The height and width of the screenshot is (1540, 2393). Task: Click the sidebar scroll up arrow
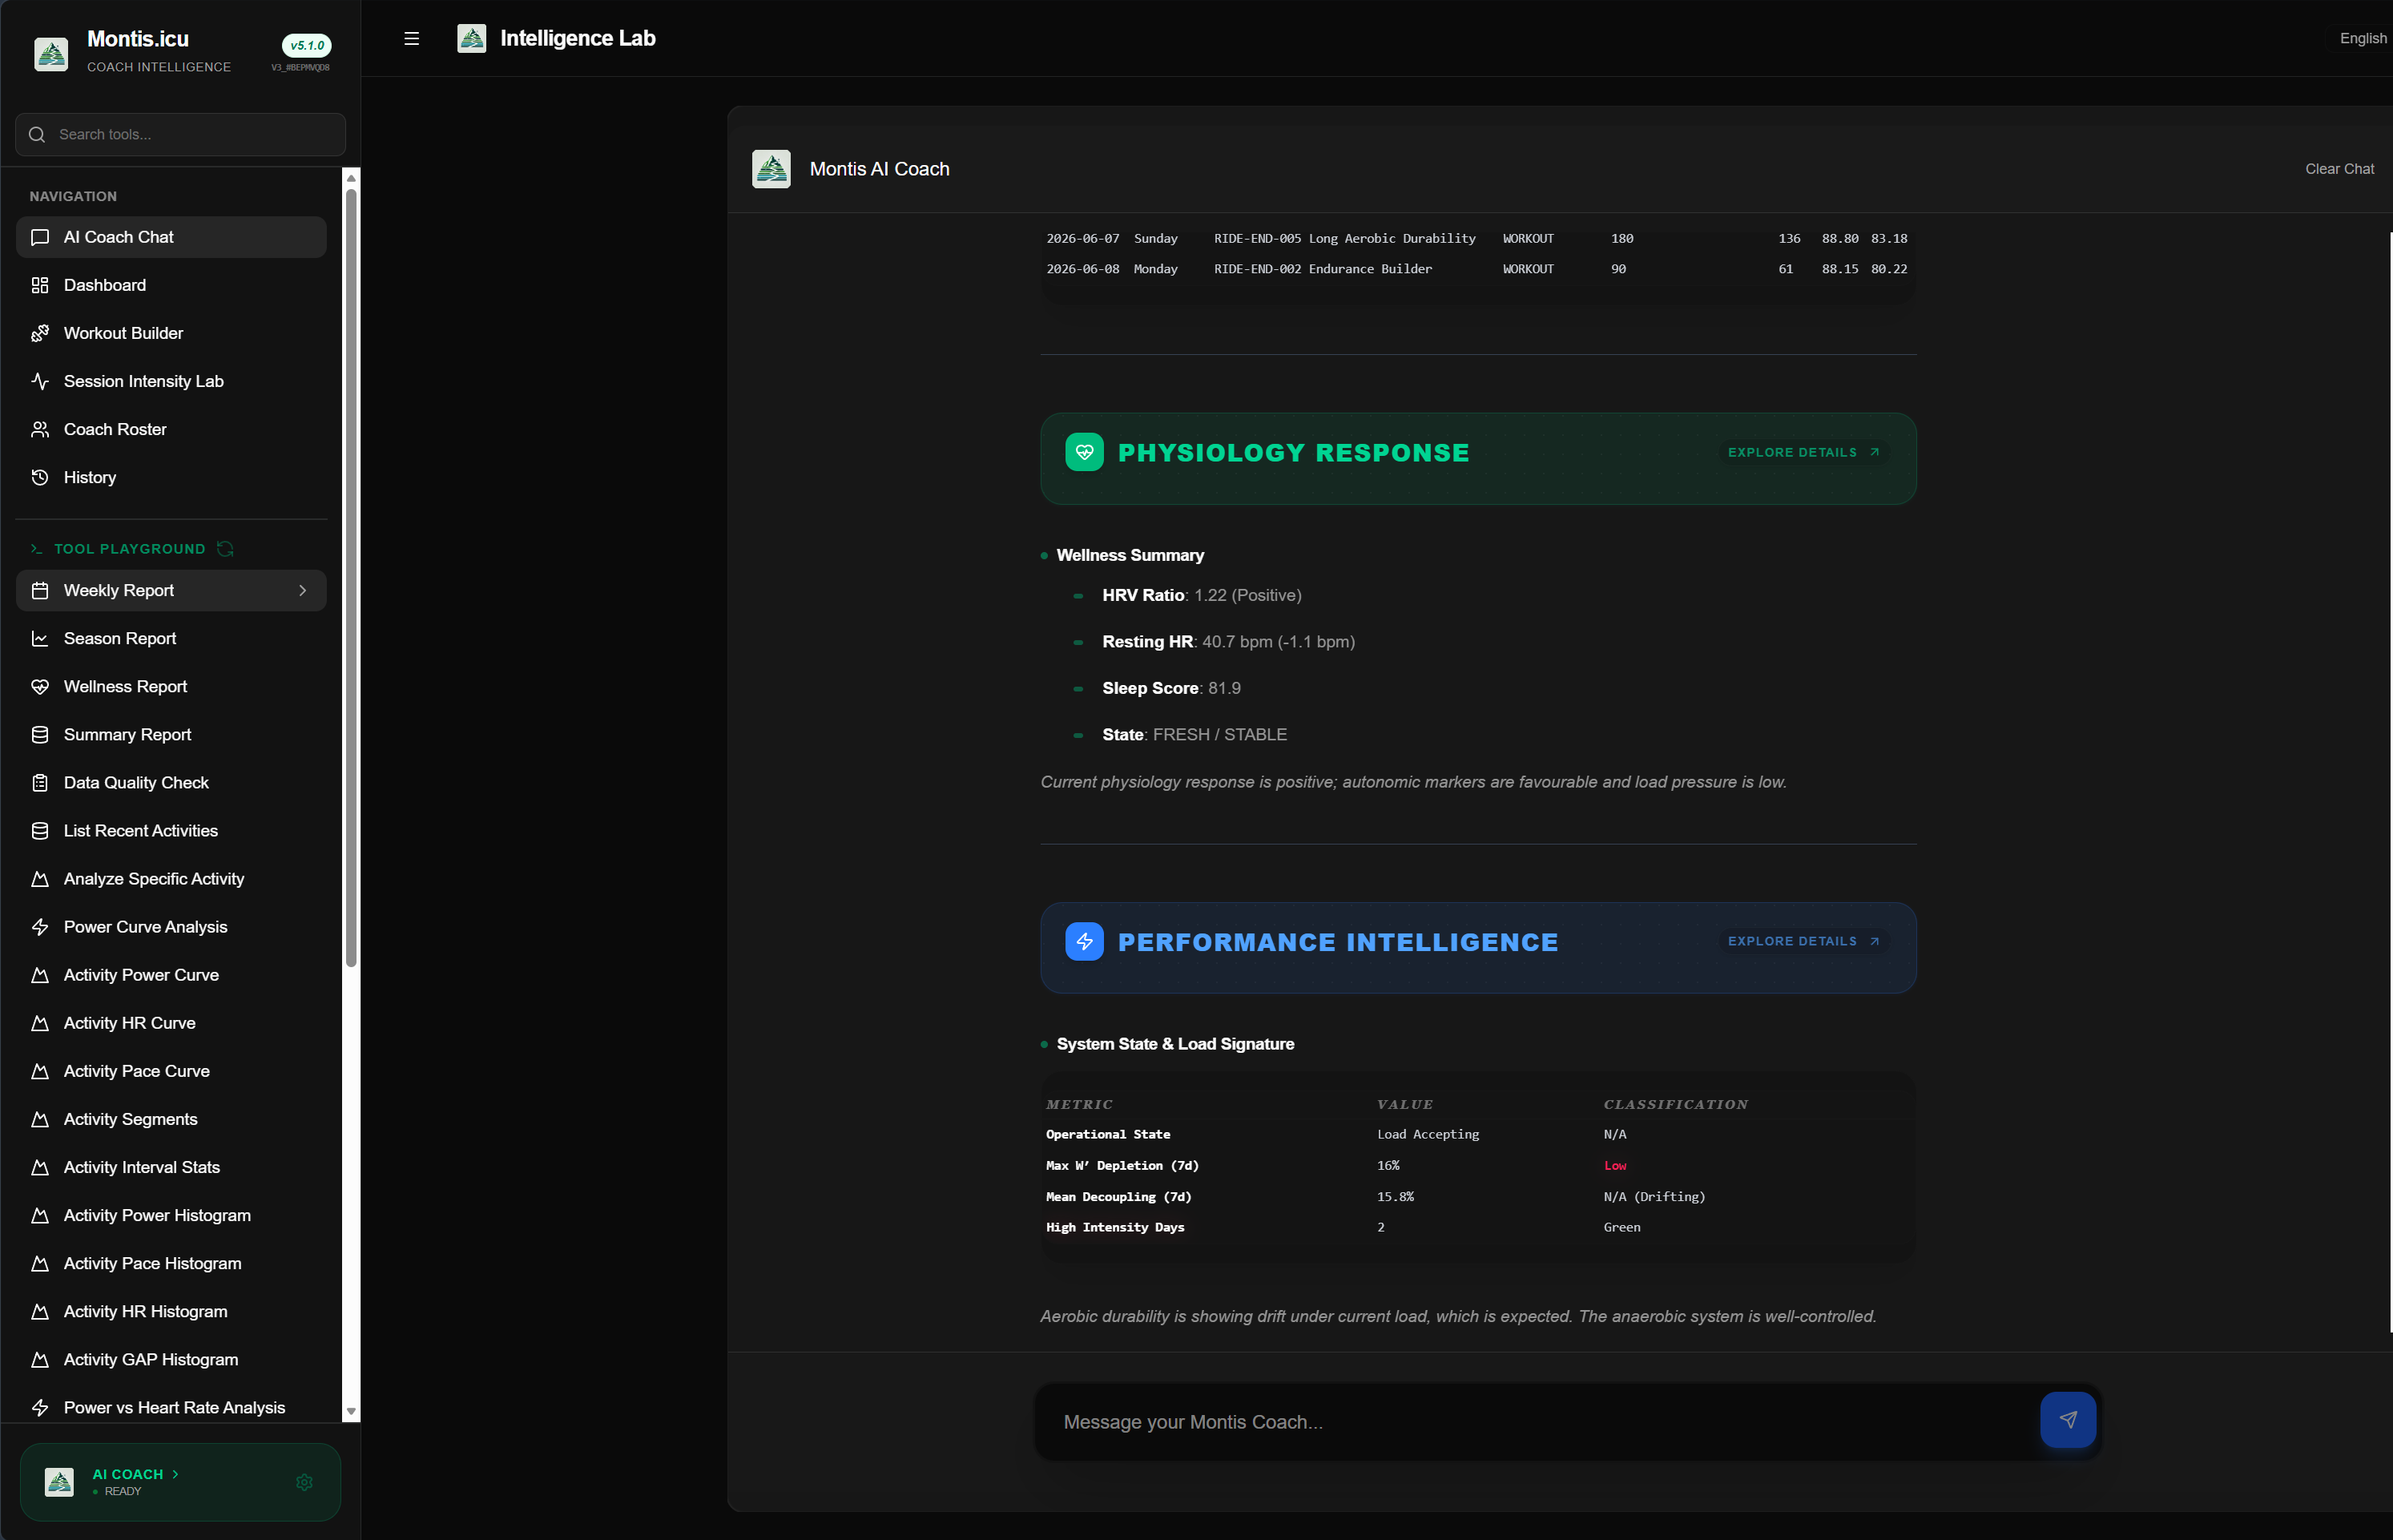pos(351,178)
